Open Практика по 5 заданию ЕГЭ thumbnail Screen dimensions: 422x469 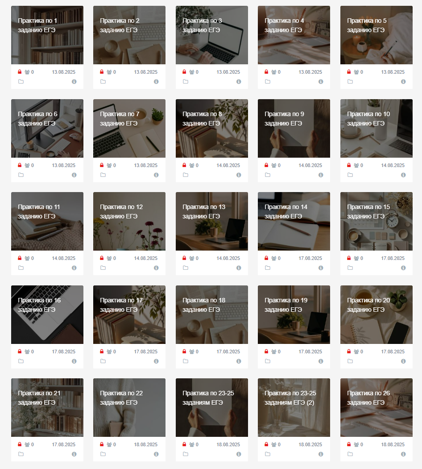click(376, 35)
